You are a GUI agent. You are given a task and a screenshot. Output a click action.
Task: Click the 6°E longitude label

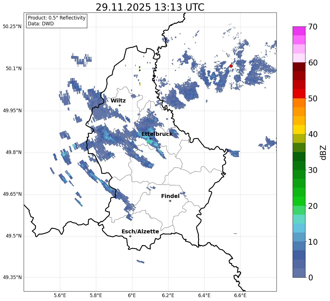[132, 295]
